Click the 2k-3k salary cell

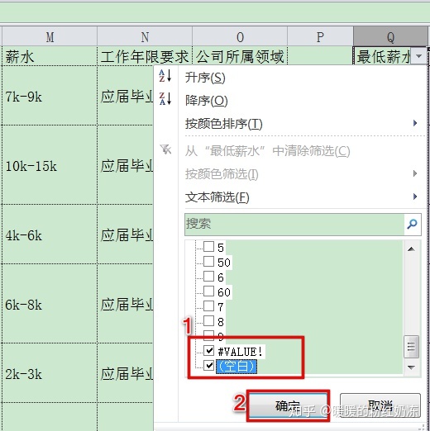tap(50, 373)
